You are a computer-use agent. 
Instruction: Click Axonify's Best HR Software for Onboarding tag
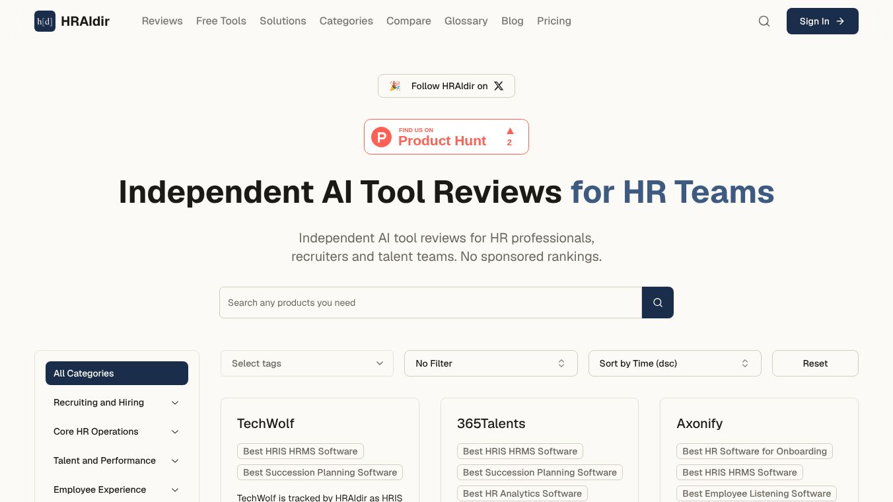754,451
